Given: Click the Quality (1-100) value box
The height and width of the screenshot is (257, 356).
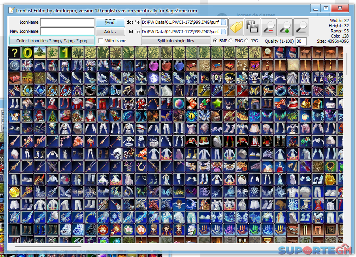Looking at the screenshot, I should 301,41.
